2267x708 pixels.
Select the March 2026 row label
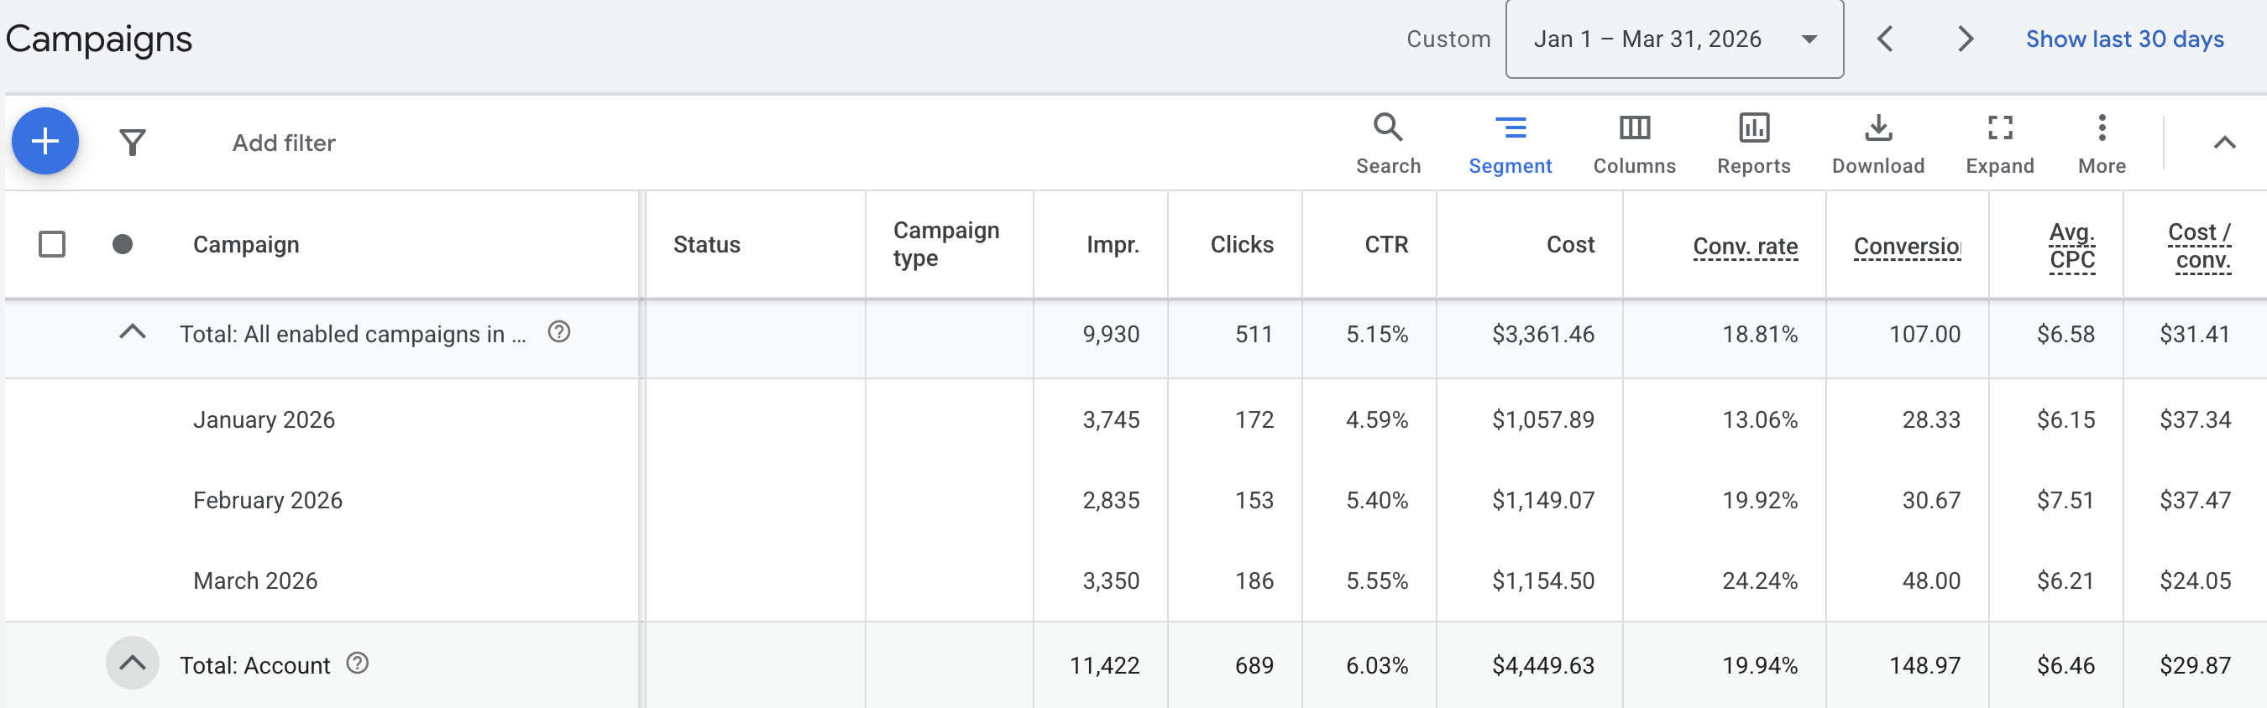255,580
